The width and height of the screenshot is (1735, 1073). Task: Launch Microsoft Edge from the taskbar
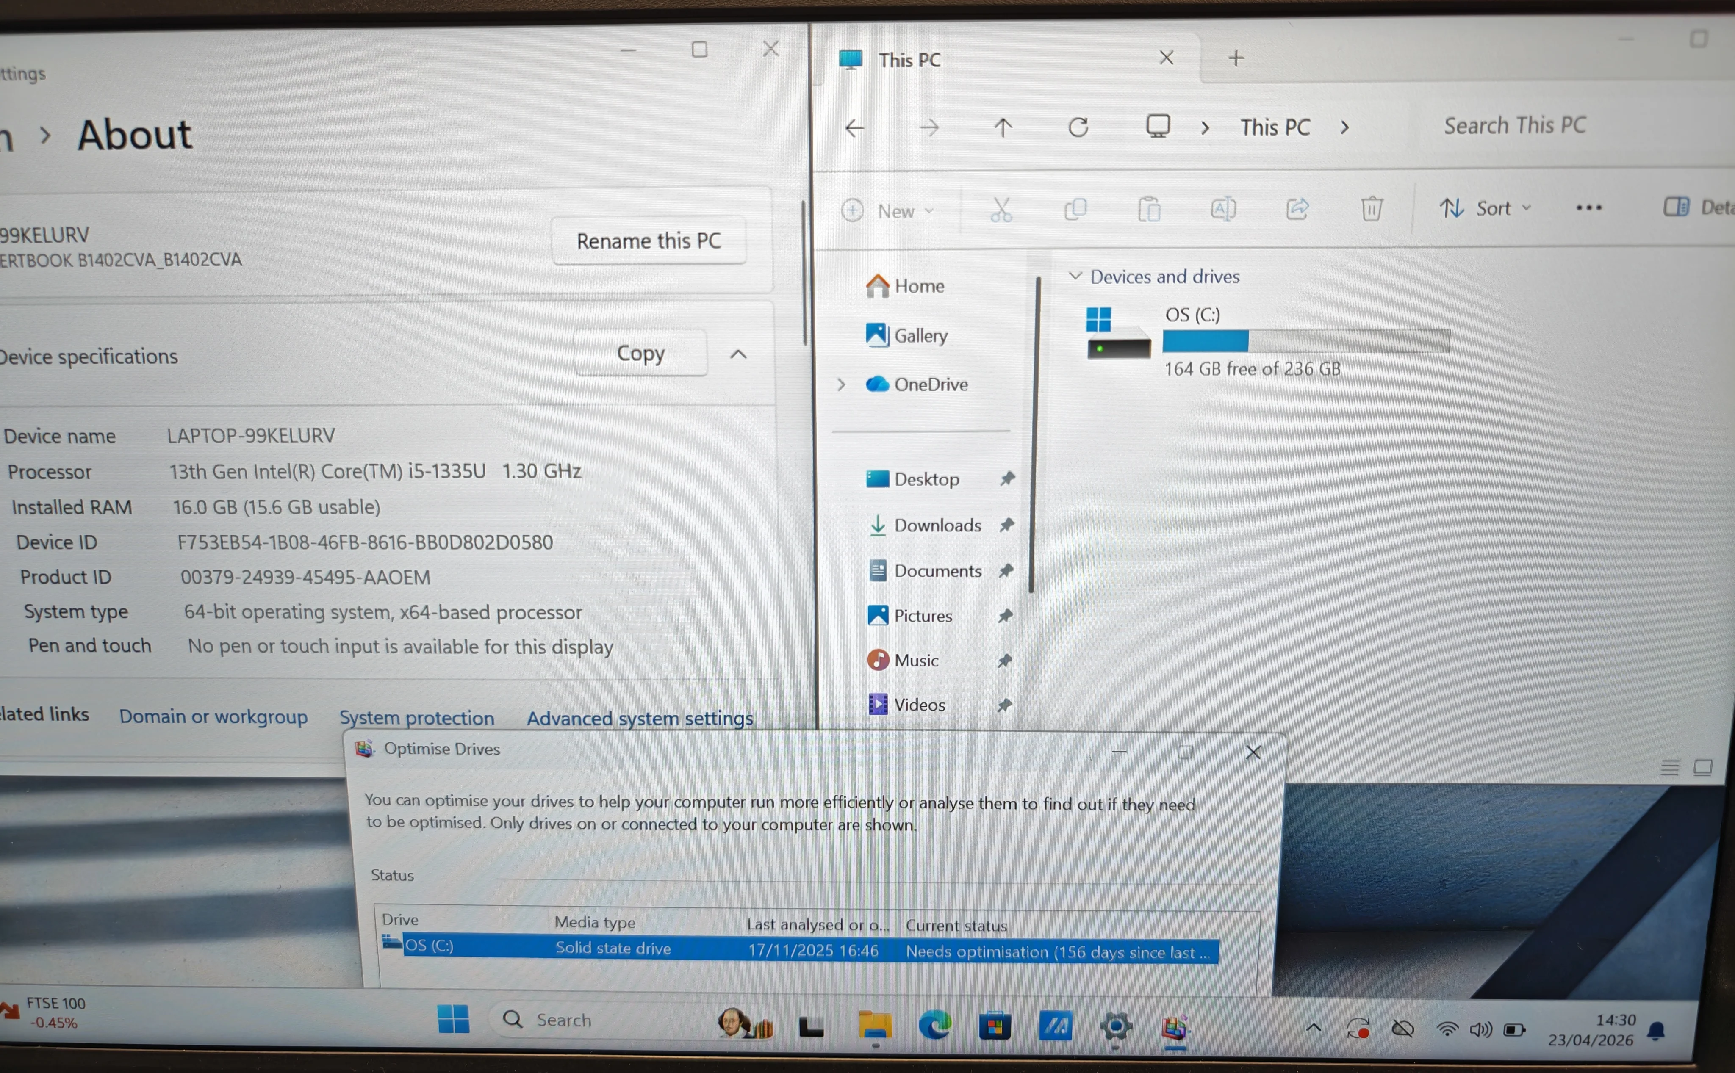tap(935, 1026)
